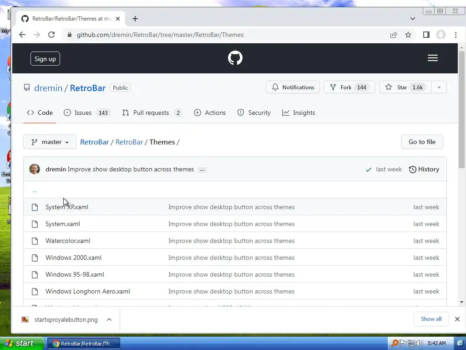
Task: Click dremin's avatar in the commit row
Action: [x=35, y=169]
